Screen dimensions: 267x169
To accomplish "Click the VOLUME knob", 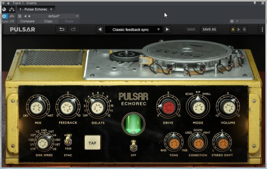I will click(x=228, y=107).
